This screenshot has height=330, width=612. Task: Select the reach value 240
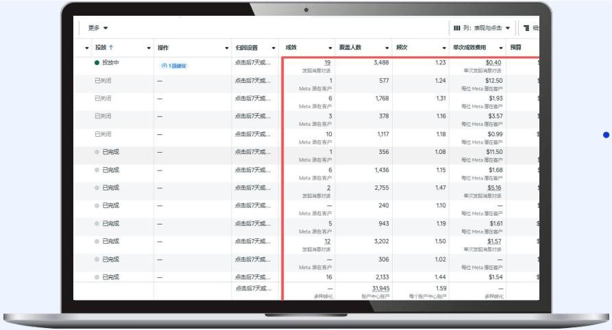(384, 205)
